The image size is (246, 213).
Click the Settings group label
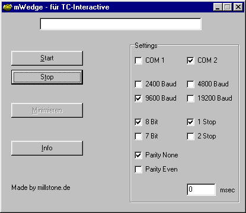146,46
